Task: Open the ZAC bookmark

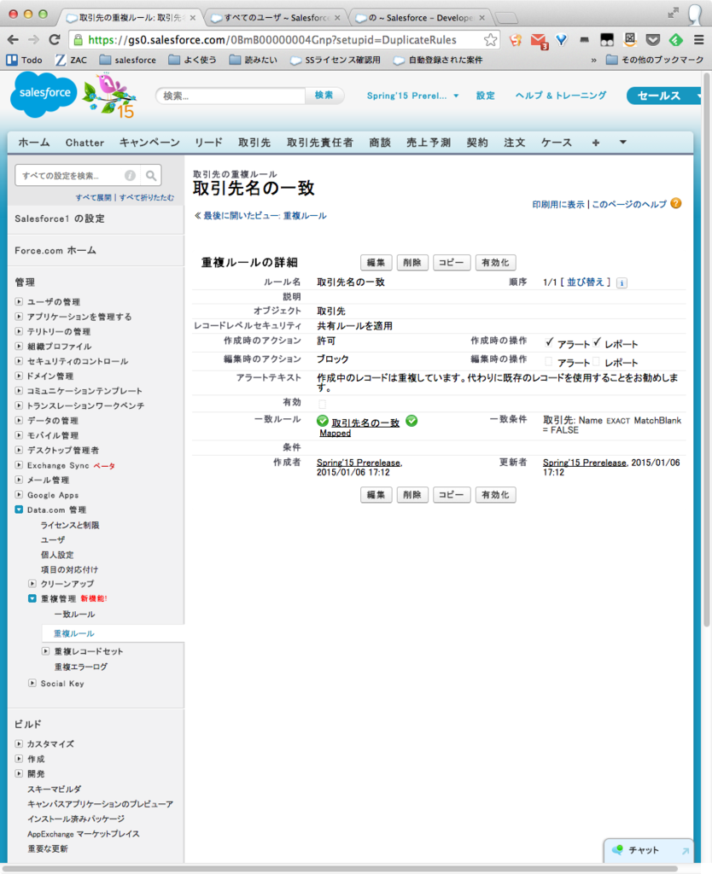Action: [71, 60]
